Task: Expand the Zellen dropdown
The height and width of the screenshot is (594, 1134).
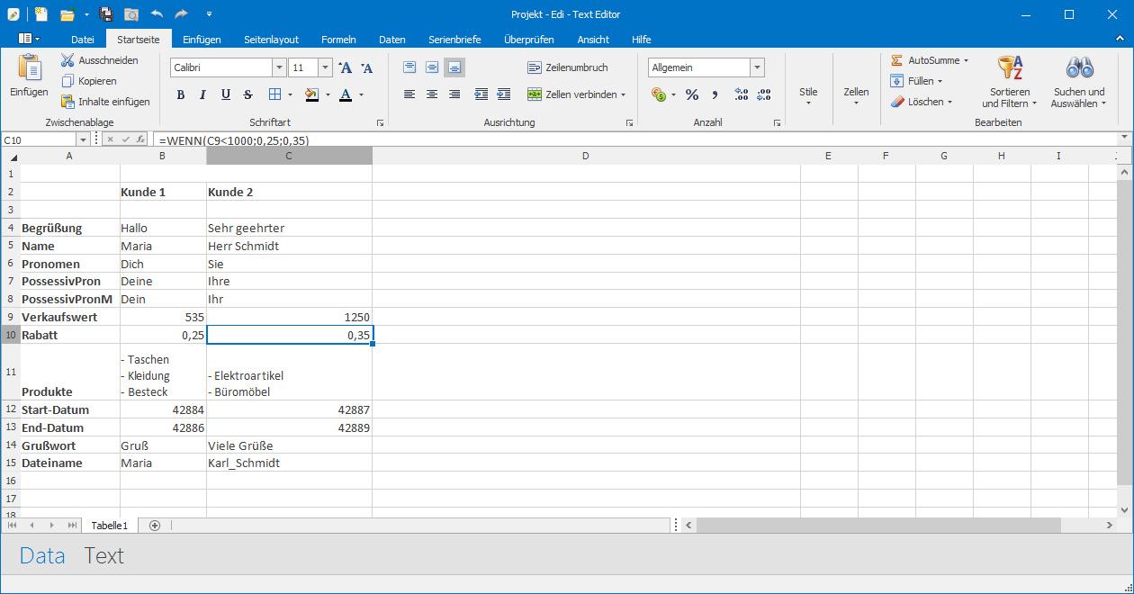Action: (856, 95)
